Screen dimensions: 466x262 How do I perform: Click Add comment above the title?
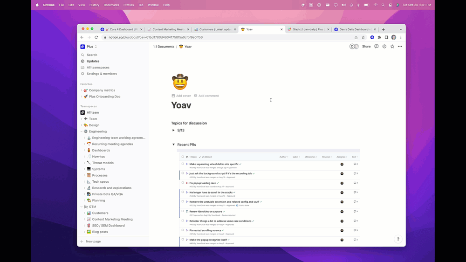[206, 96]
